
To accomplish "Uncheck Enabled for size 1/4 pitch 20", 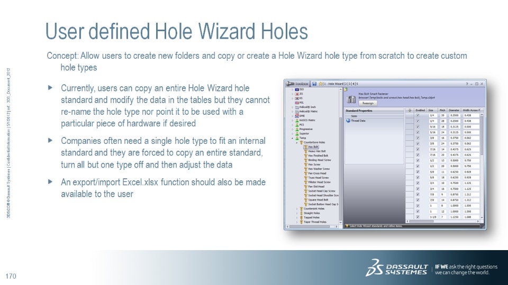I will 418,115.
